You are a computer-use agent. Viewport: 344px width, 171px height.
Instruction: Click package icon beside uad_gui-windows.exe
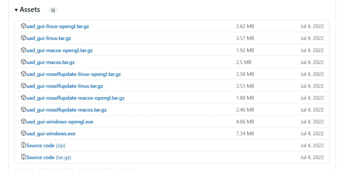pyautogui.click(x=23, y=133)
